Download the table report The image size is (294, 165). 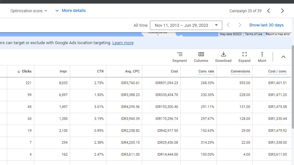pos(223,57)
